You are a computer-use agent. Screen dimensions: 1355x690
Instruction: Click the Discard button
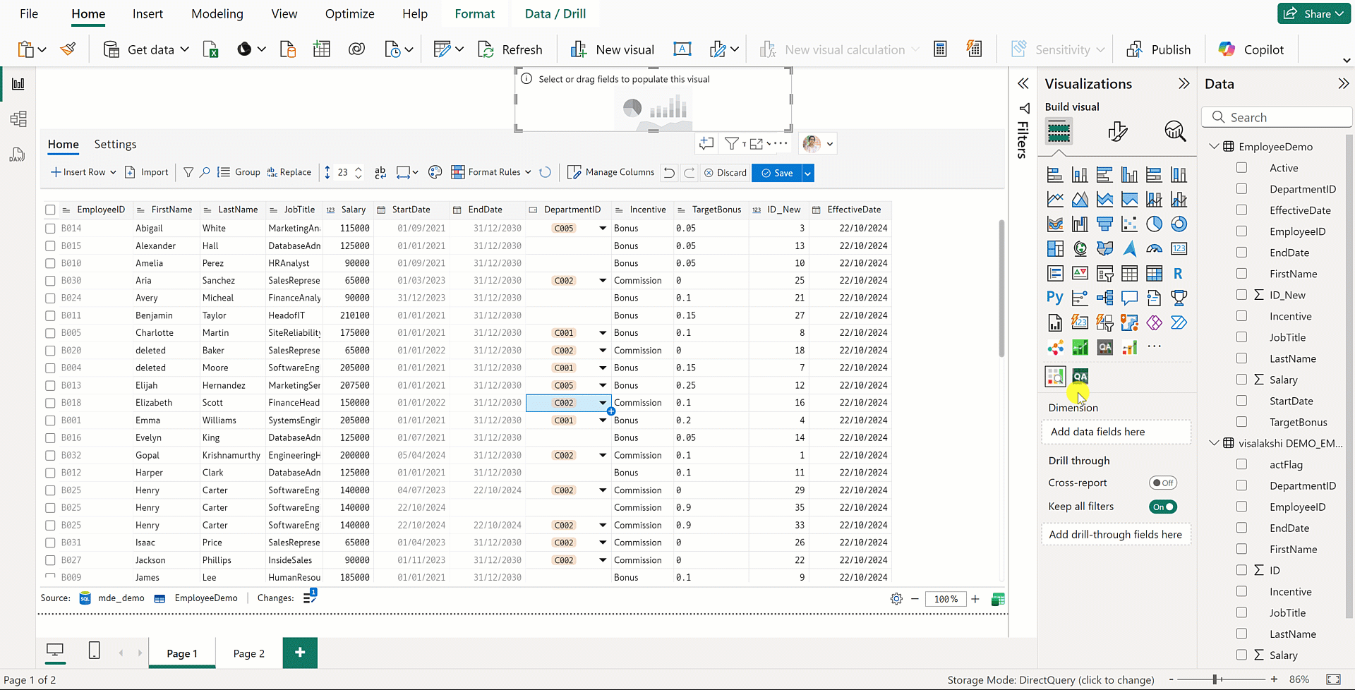click(x=725, y=173)
